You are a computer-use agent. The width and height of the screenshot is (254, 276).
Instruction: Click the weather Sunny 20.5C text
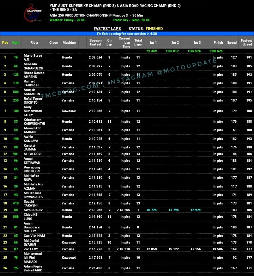tap(67, 20)
